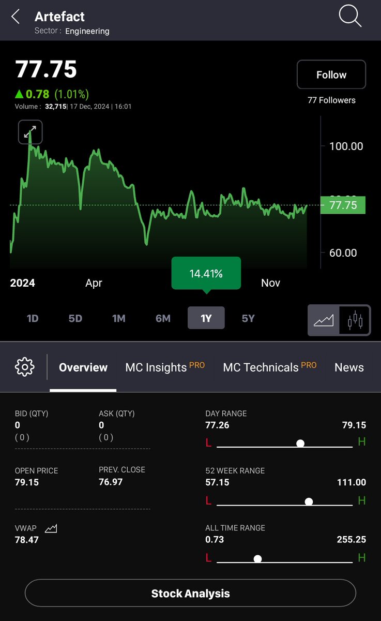
Task: Click the 77 Followers text
Action: [x=331, y=100]
